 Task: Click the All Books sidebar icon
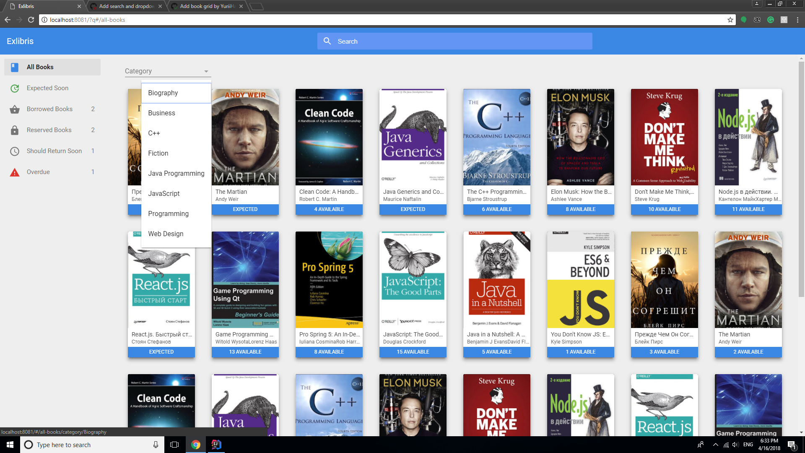pyautogui.click(x=15, y=67)
